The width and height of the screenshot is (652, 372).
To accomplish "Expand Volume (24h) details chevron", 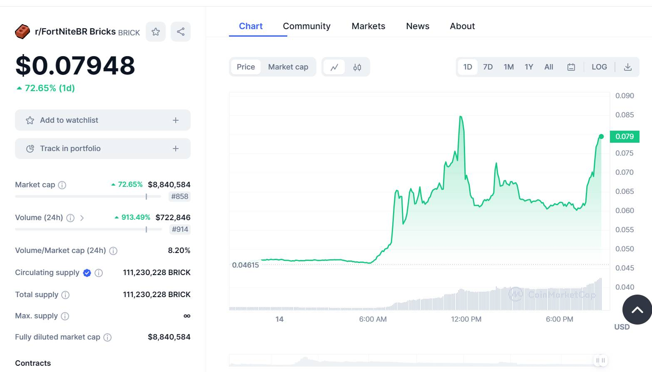I will tap(82, 218).
